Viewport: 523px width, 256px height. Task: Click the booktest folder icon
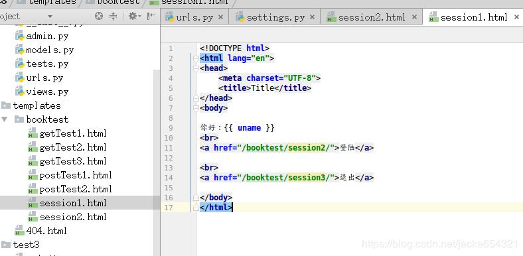pyautogui.click(x=19, y=119)
